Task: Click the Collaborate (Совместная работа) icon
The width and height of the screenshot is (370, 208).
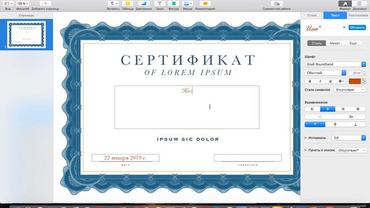Action: pos(277,4)
